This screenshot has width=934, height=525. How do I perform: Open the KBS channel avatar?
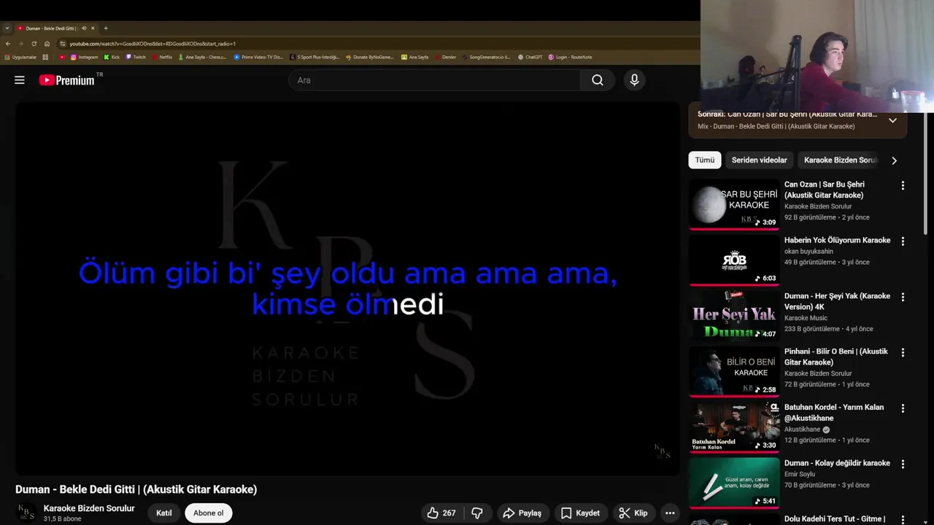coord(26,513)
